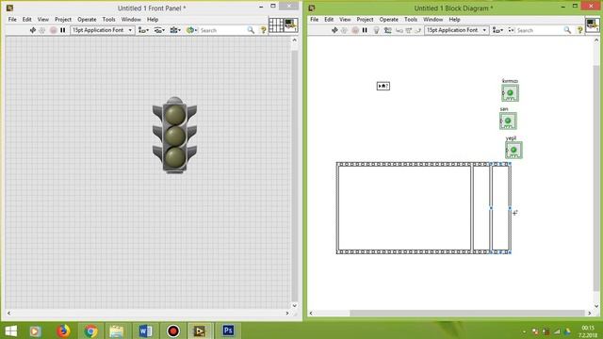Open the File menu in the Front Panel
Image resolution: width=603 pixels, height=339 pixels.
(12, 19)
